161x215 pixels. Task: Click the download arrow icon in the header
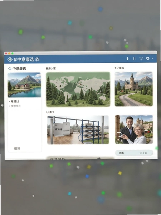[x=127, y=59]
